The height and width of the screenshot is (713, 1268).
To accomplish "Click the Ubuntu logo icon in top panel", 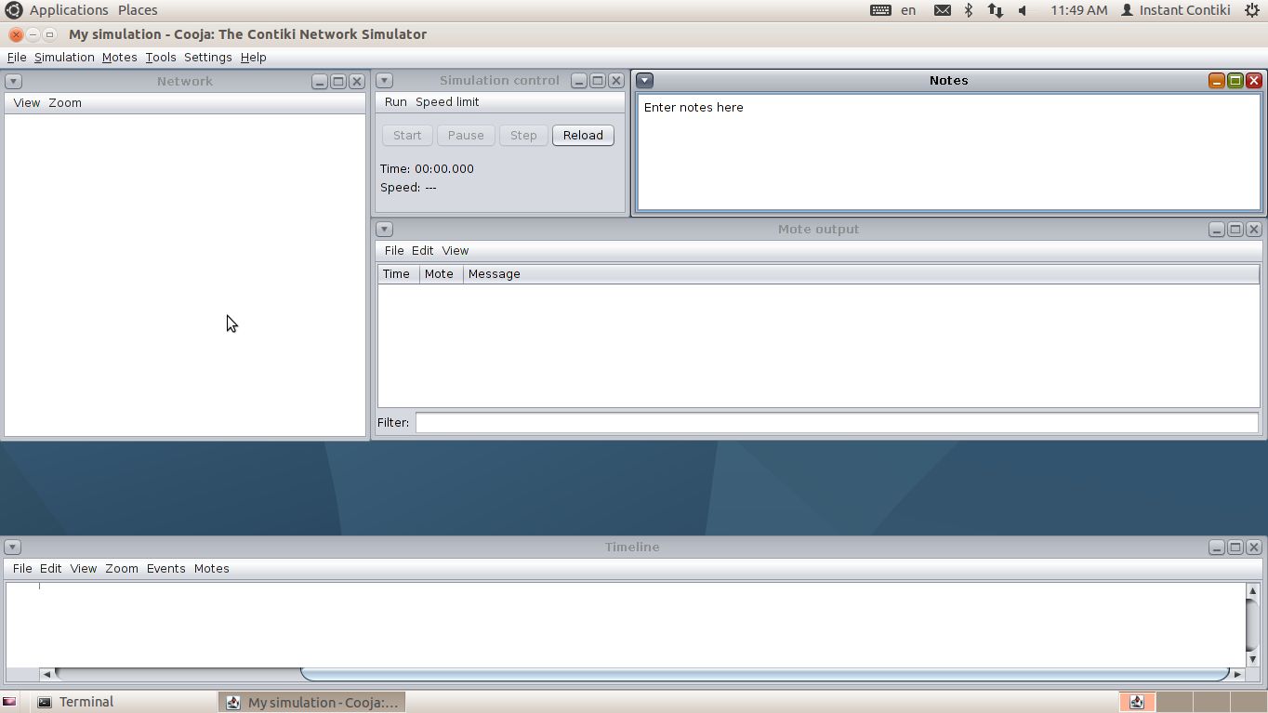I will point(13,10).
